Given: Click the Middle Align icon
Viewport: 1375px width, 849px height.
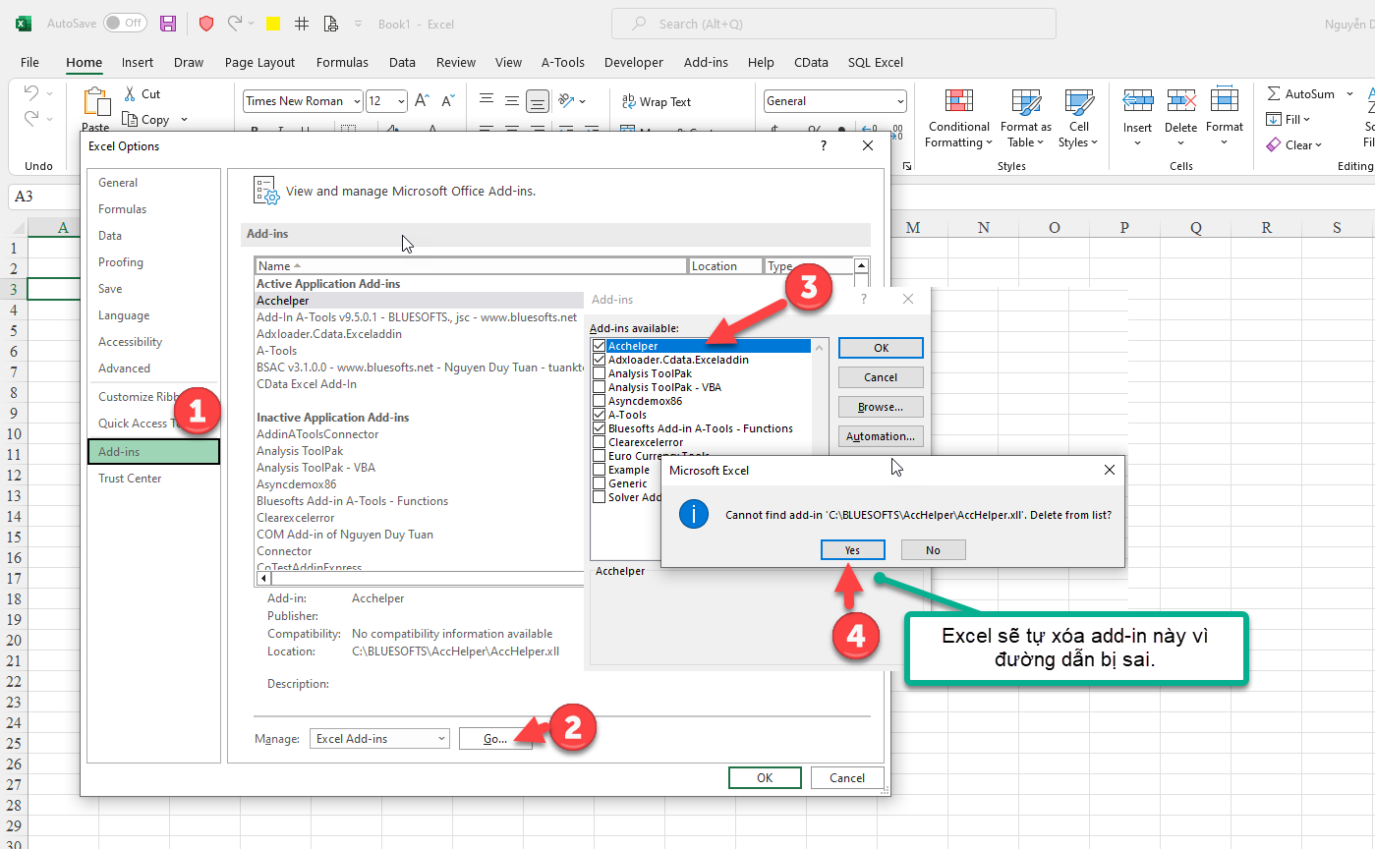Looking at the screenshot, I should (511, 100).
